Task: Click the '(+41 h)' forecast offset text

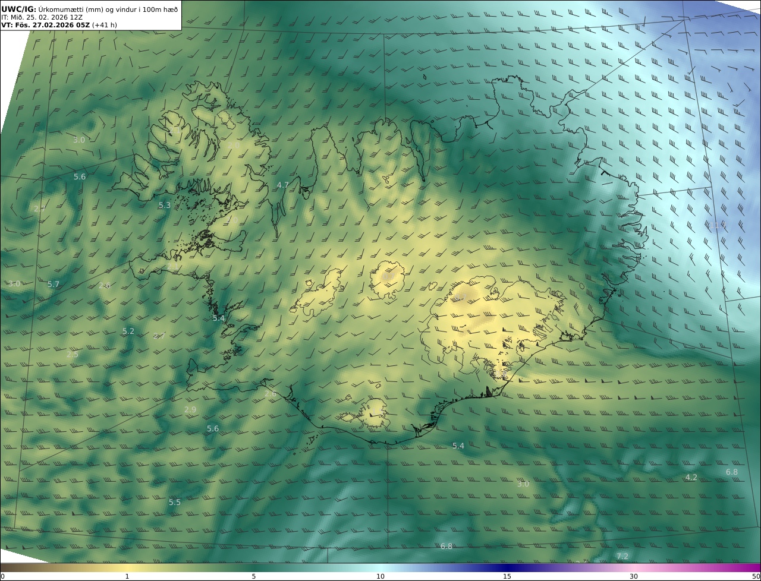Action: coord(105,26)
